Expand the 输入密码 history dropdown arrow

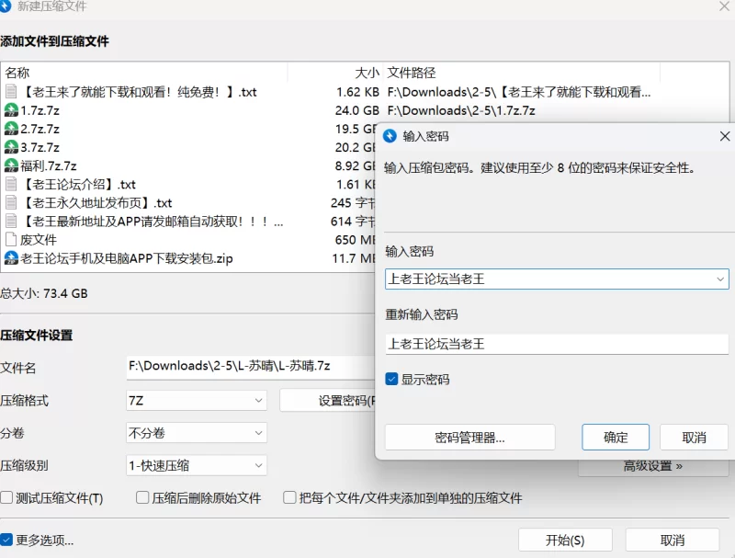click(x=720, y=279)
